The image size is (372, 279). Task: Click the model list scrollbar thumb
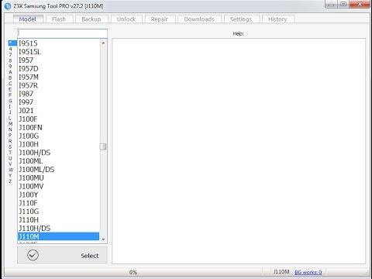click(x=103, y=146)
